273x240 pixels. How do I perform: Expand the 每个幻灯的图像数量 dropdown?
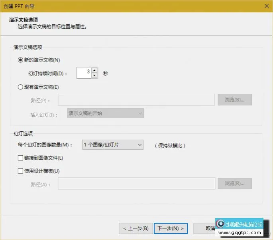[112, 145]
